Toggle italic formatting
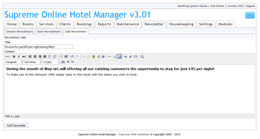 click(19, 56)
